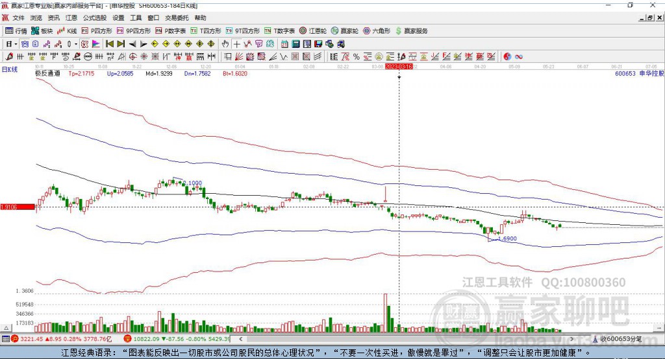Open the 文件 menu
The image size is (665, 359).
tap(19, 17)
